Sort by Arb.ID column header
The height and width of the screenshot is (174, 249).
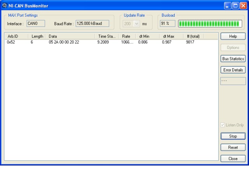click(16, 36)
